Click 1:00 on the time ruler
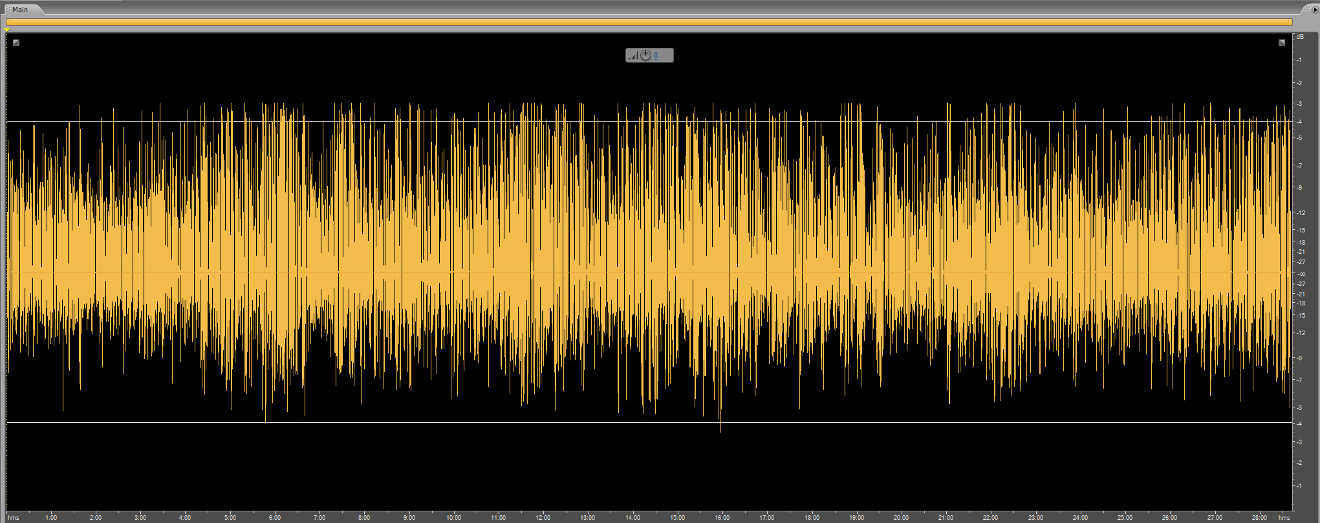Screen dimensions: 1320x523 pos(51,517)
